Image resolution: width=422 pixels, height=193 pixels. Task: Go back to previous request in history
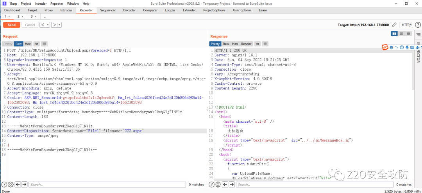[43, 25]
